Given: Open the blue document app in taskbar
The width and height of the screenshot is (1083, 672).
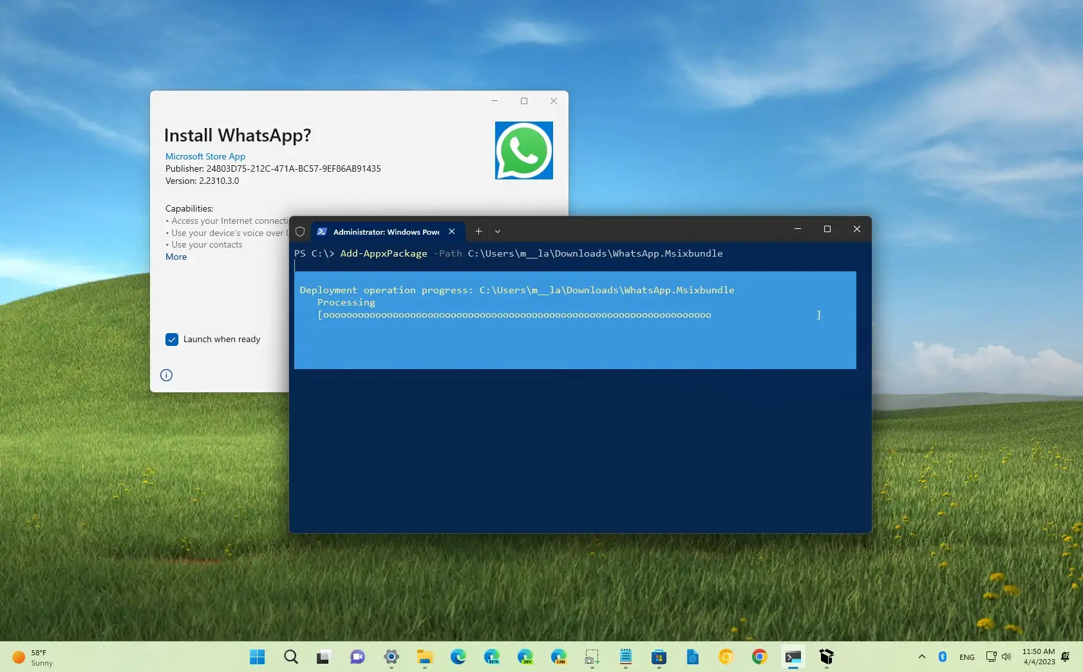Looking at the screenshot, I should [693, 657].
